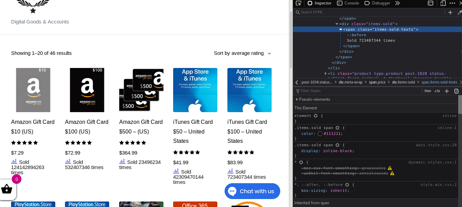462x207 pixels.
Task: Switch to the Console tab
Action: 348,3
